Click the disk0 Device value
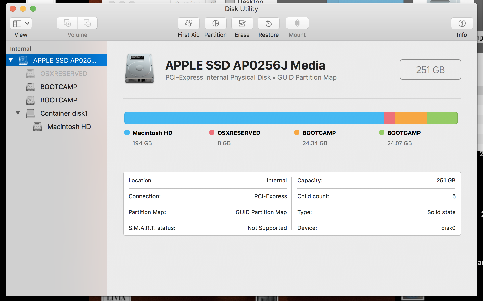The image size is (483, 301). coord(448,228)
